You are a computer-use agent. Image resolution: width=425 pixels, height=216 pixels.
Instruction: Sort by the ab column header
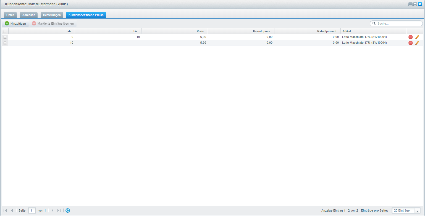coord(42,31)
